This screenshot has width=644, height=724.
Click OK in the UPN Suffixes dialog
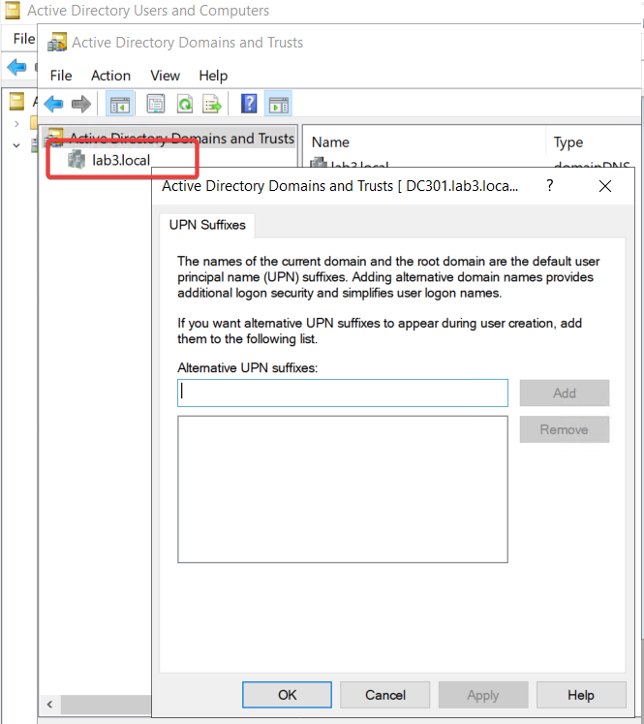pyautogui.click(x=287, y=695)
